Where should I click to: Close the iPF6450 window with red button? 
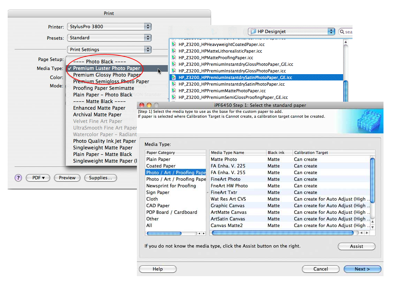click(142, 105)
